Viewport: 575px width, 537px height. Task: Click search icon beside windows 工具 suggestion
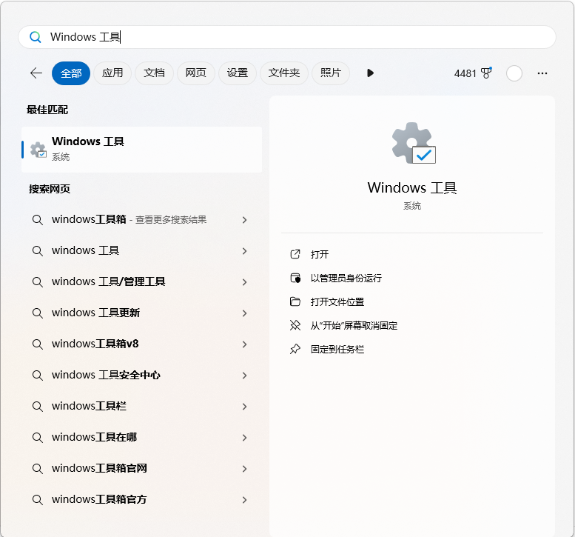pyautogui.click(x=38, y=250)
